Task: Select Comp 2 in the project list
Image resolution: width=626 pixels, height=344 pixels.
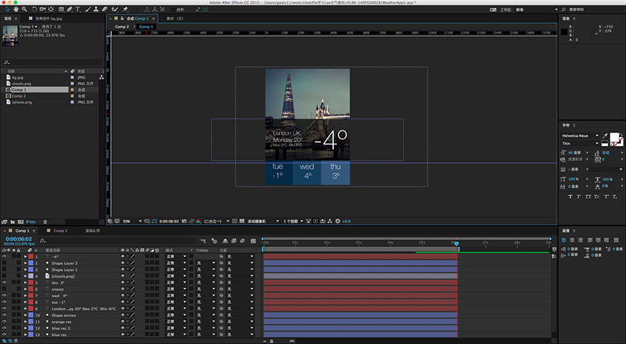Action: tap(19, 96)
